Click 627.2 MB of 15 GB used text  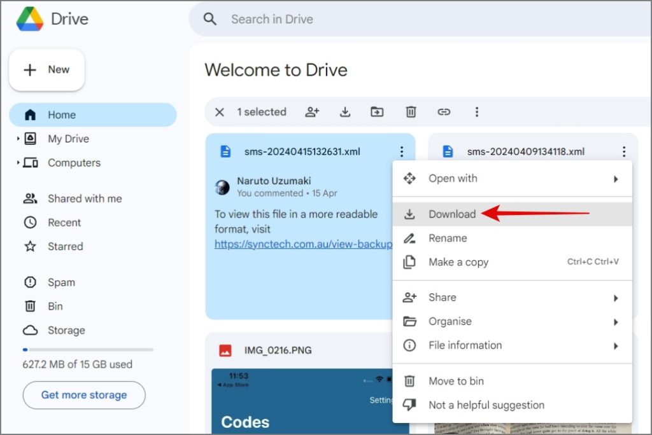coord(77,364)
